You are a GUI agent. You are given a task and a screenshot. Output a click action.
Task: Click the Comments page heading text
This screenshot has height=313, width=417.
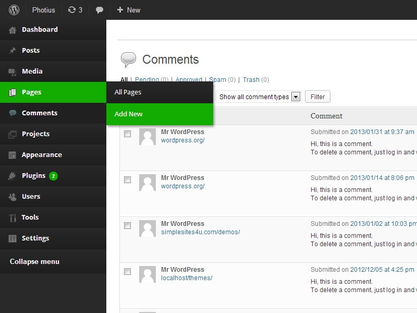(170, 59)
